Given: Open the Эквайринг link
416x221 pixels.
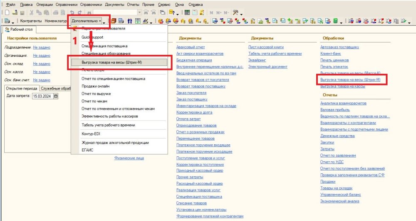Looking at the screenshot, I should [257, 60].
